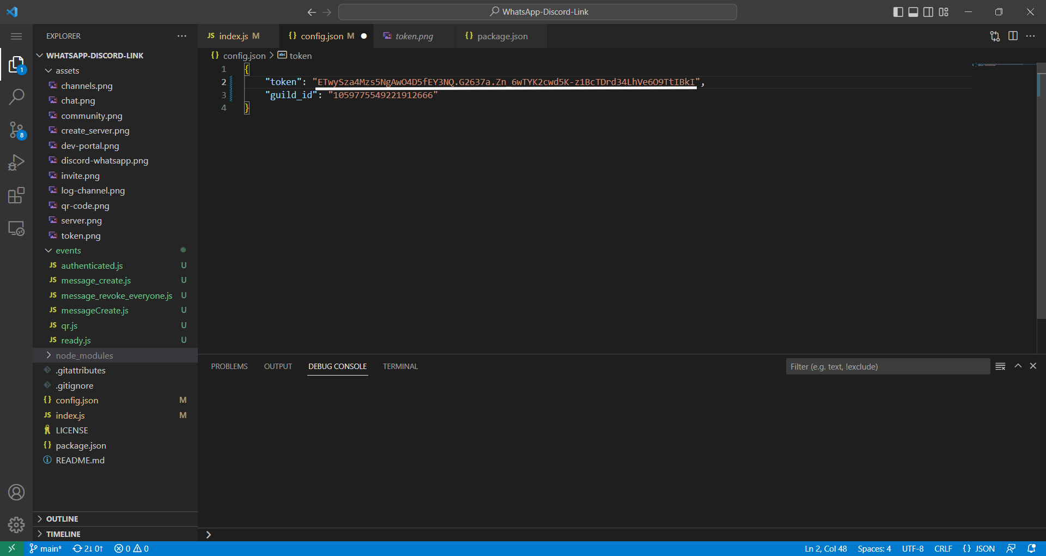The height and width of the screenshot is (556, 1046).
Task: Open the Manage gear menu
Action: (16, 525)
